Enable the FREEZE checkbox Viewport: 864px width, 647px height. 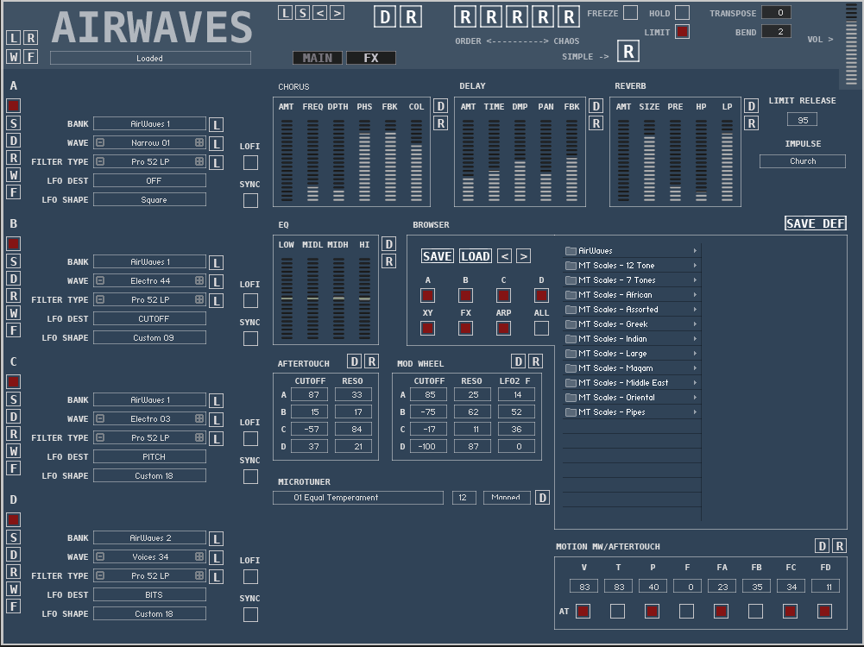[631, 13]
